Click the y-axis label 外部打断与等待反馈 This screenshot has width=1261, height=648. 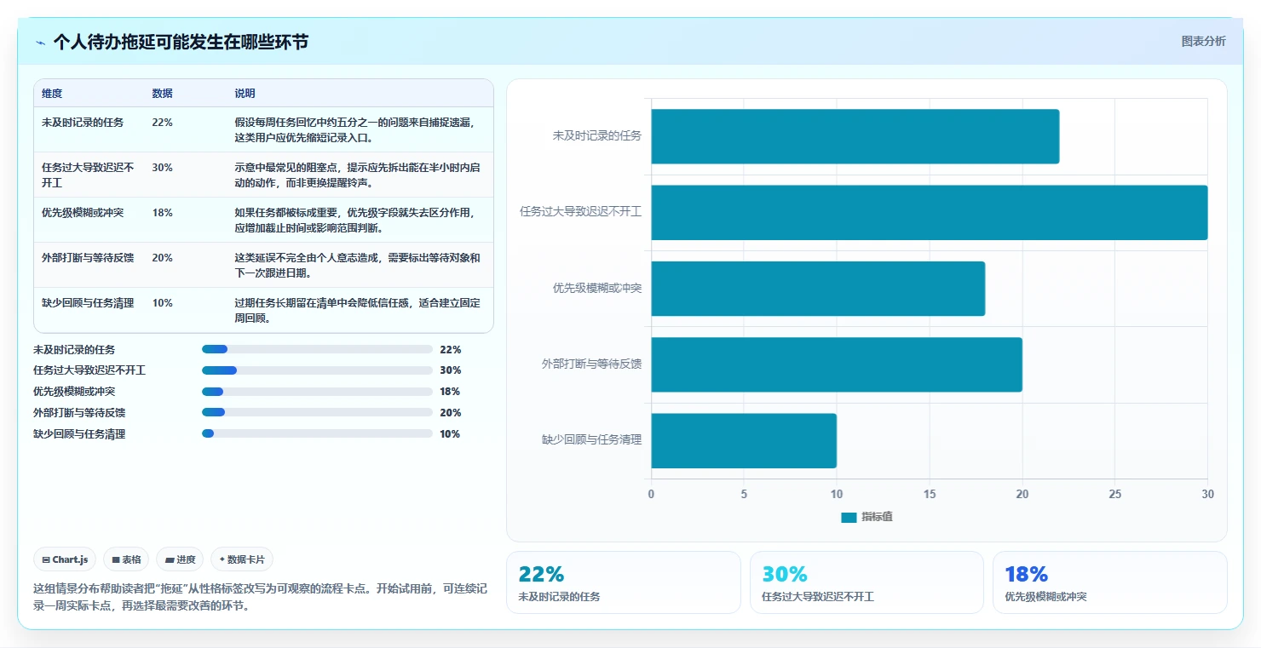point(591,364)
